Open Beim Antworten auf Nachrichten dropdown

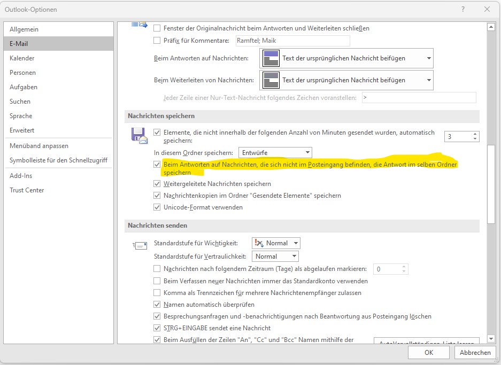tap(346, 58)
